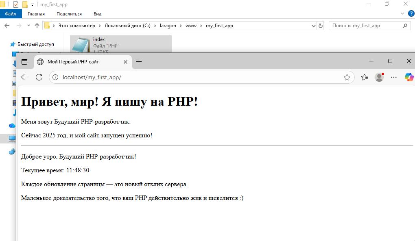Click the Edge profile avatar with notification dot

pos(379,77)
